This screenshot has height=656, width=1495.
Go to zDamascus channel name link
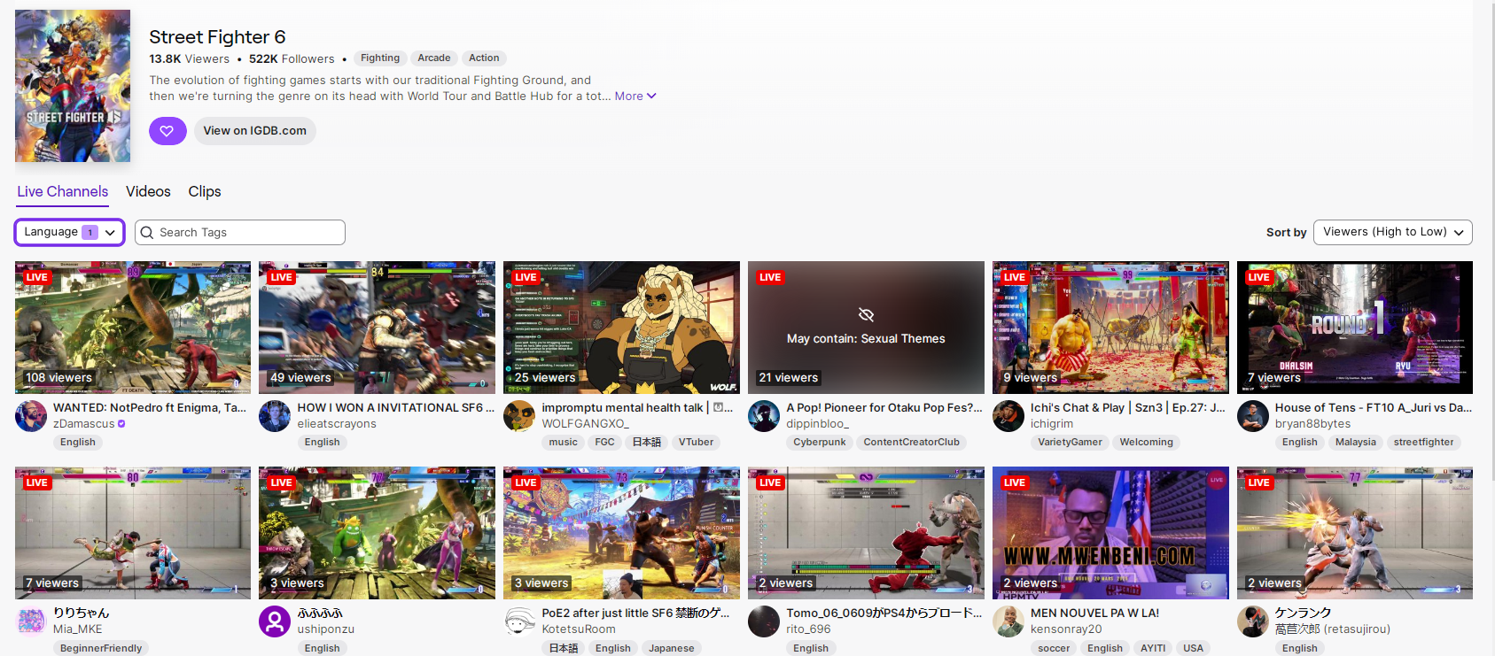84,424
